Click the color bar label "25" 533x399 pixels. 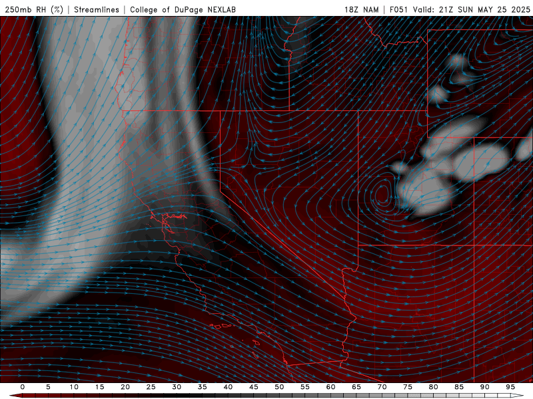[151, 387]
